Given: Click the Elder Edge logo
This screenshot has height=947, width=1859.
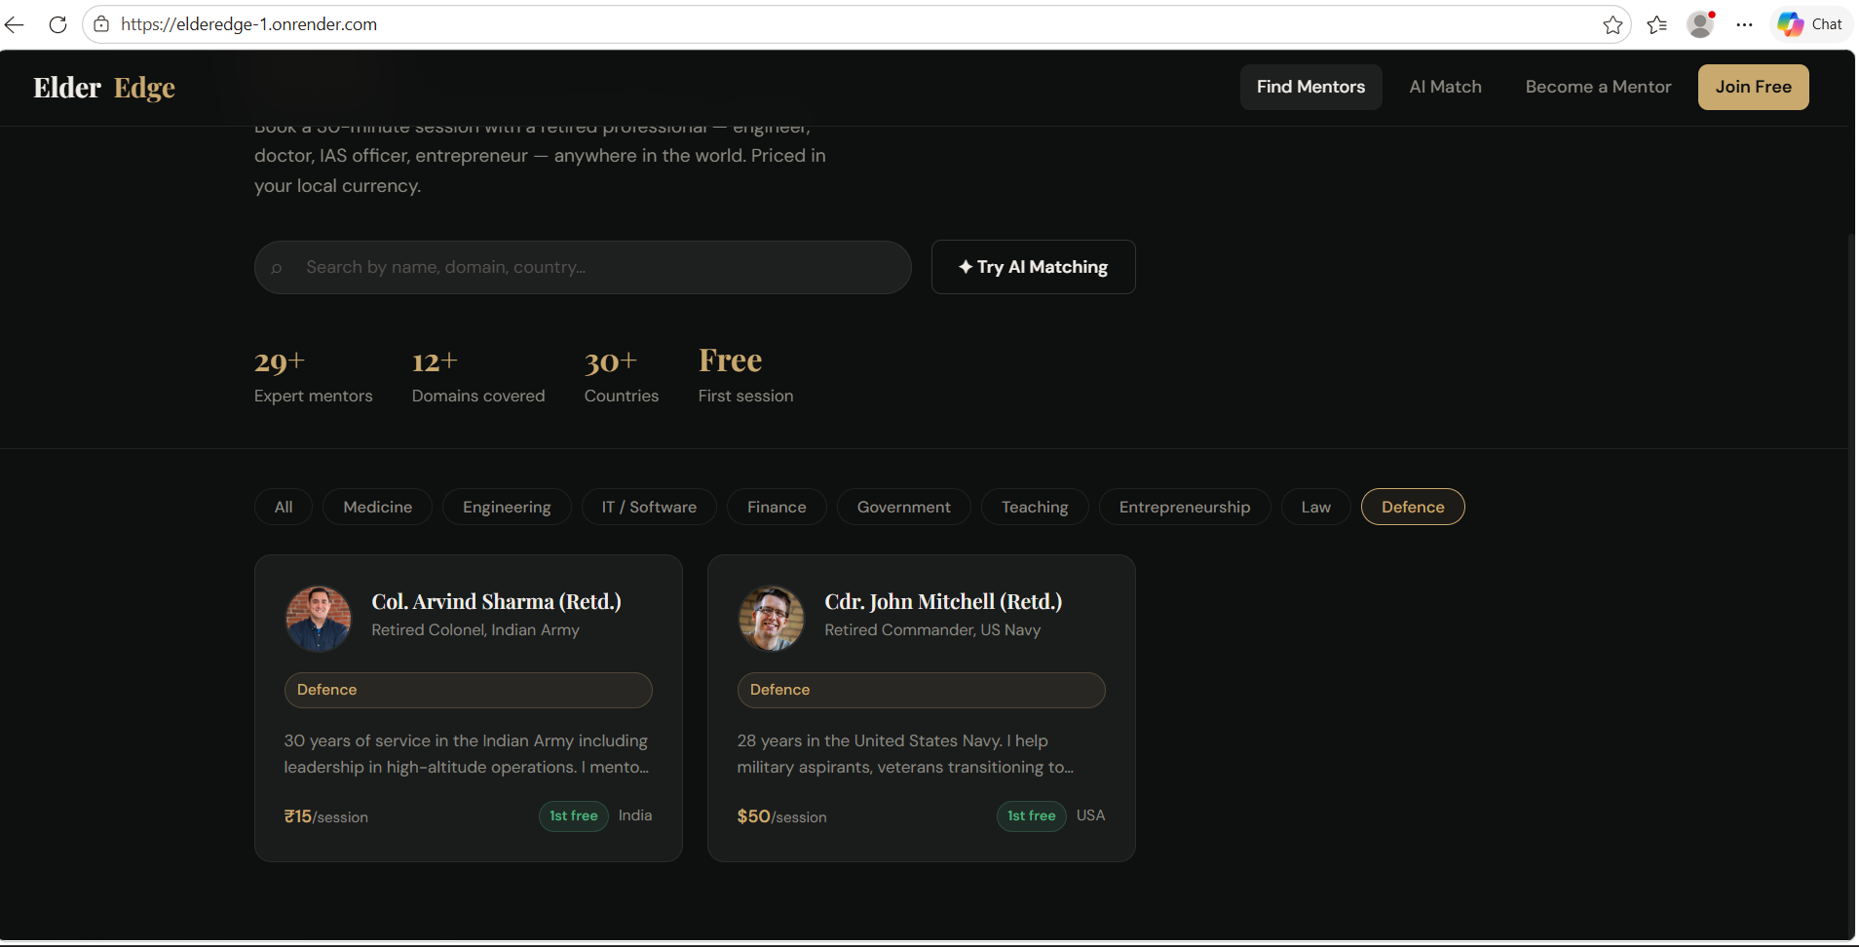Looking at the screenshot, I should 104,88.
